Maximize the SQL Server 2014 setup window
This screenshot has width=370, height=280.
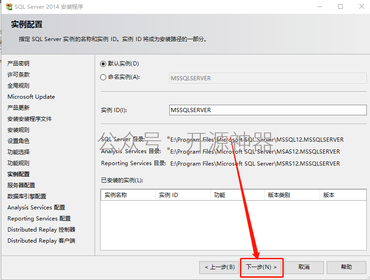click(340, 6)
